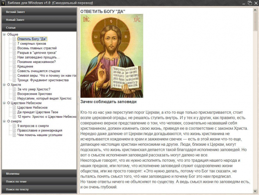
Task: Open Поиск по теме panel
Action: (x=39, y=181)
